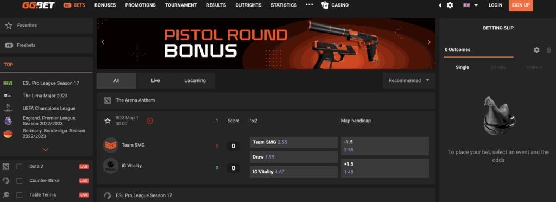This screenshot has height=202, width=556.
Task: Go to TOURNAMENT page
Action: tap(181, 5)
